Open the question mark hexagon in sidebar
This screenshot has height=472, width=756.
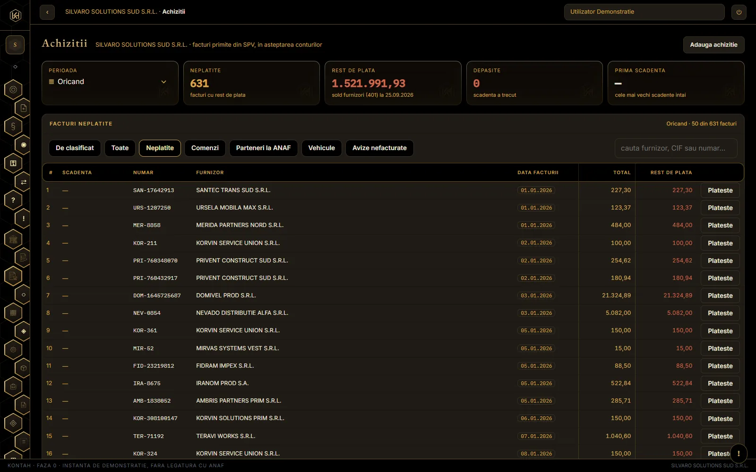13,200
